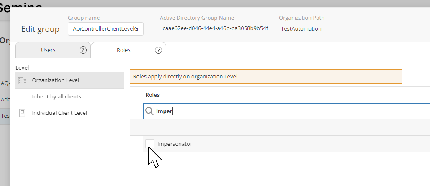Click the TestAutomation organization path
Viewport: 430px width, 186px height.
pos(301,29)
